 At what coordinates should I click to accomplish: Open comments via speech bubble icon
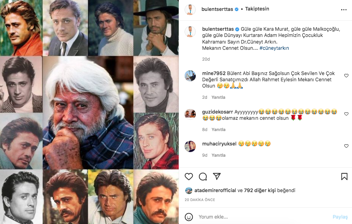[x=203, y=177]
